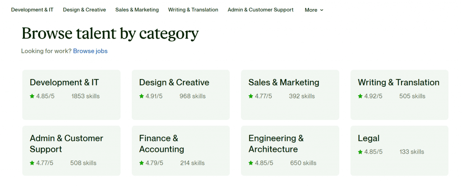Image resolution: width=462 pixels, height=186 pixels.
Task: Open Finance & Accounting category card title
Action: pyautogui.click(x=162, y=144)
